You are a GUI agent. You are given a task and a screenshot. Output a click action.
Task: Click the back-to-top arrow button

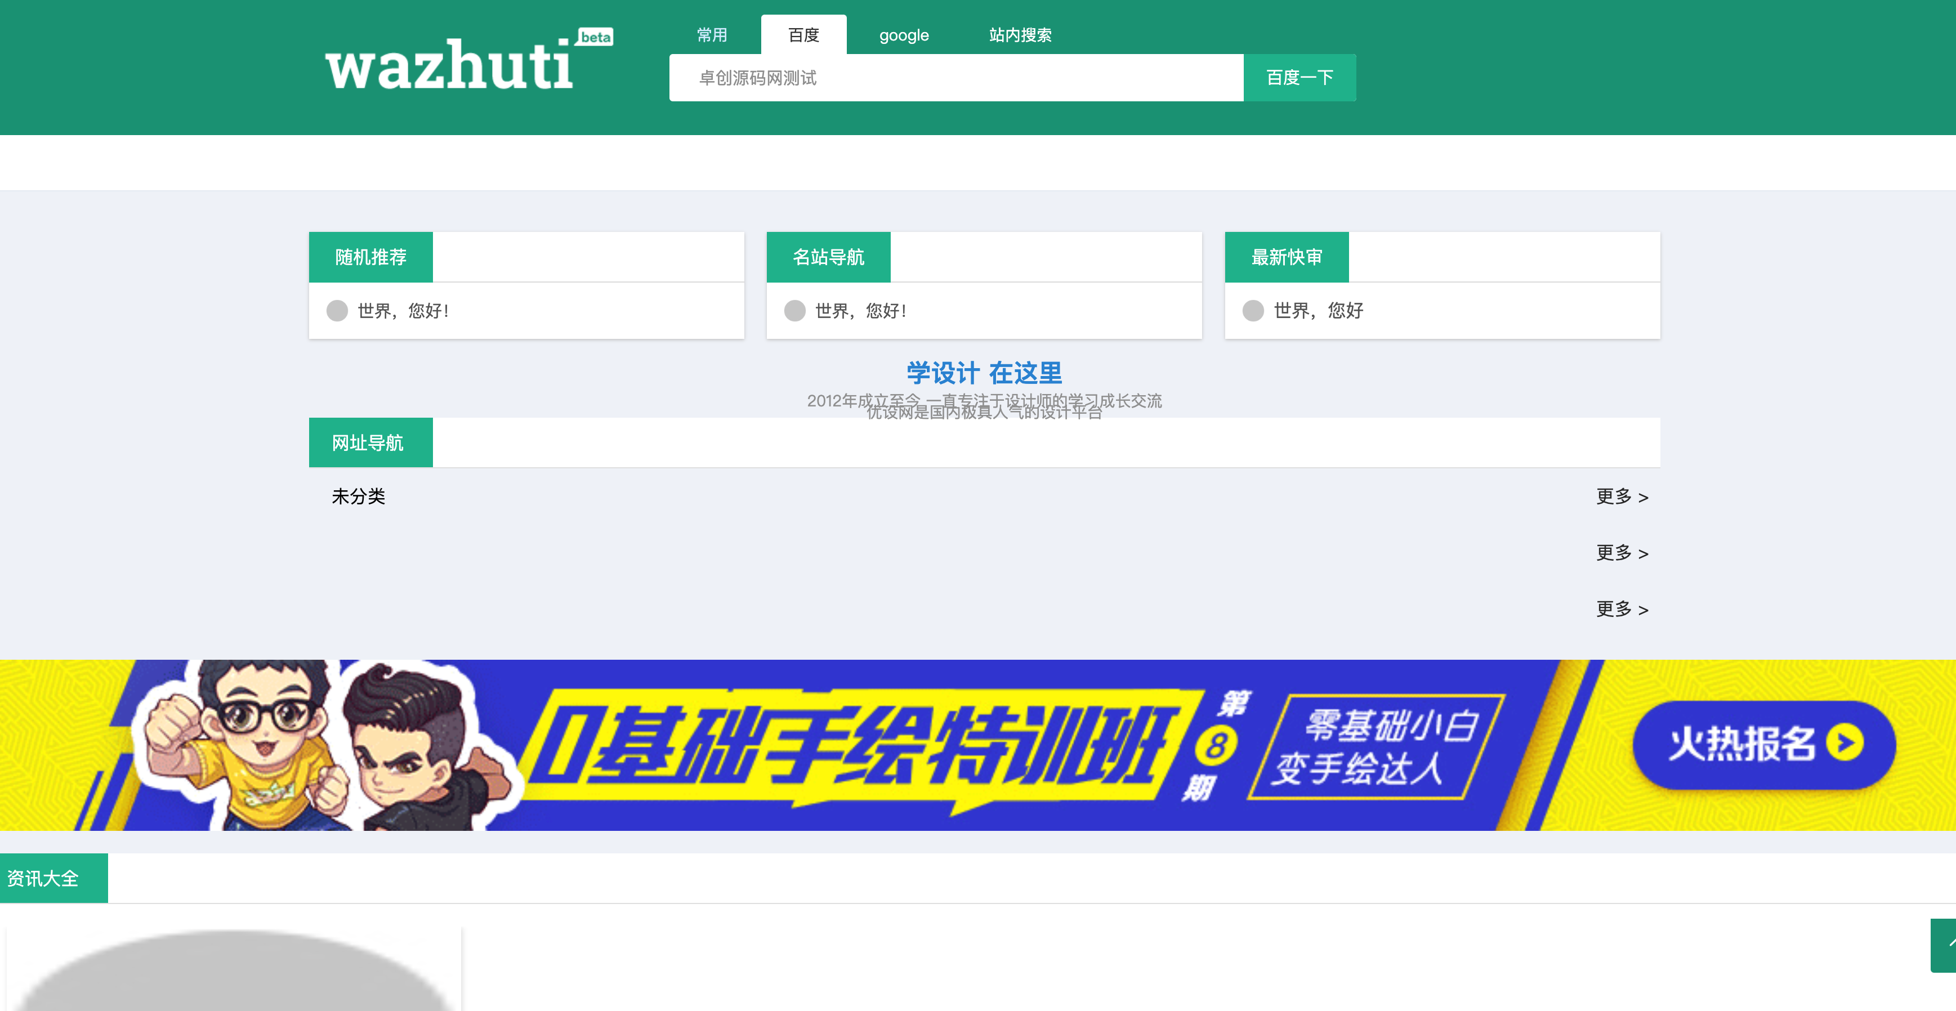[x=1943, y=945]
